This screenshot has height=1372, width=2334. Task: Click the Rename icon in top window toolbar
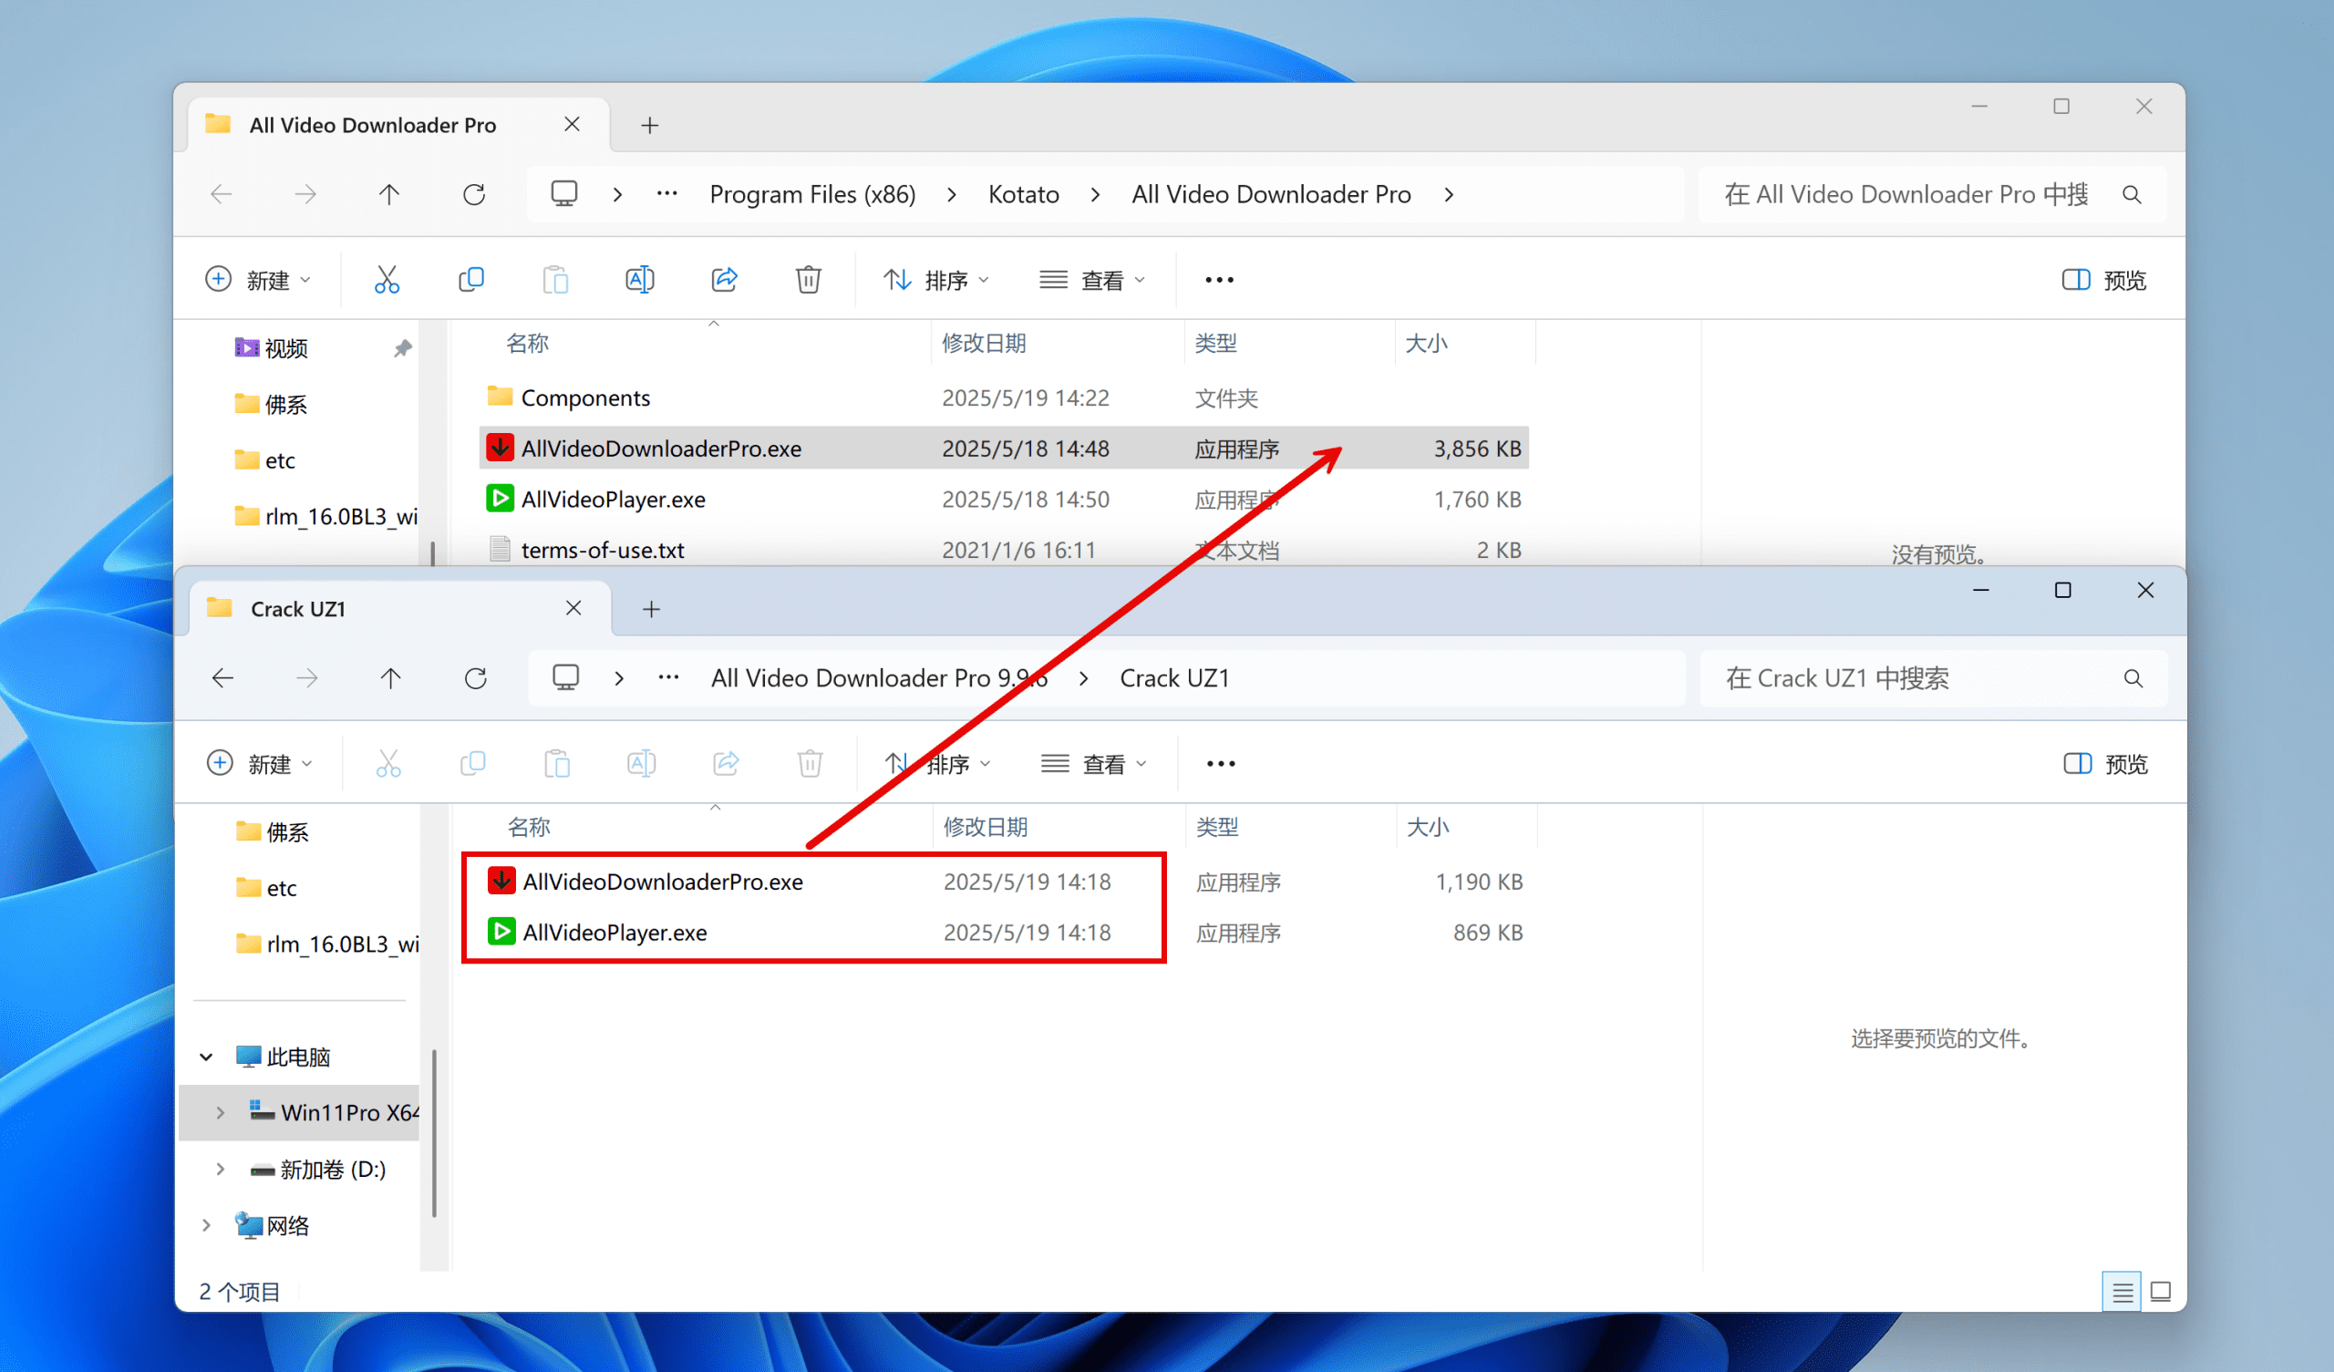[639, 279]
